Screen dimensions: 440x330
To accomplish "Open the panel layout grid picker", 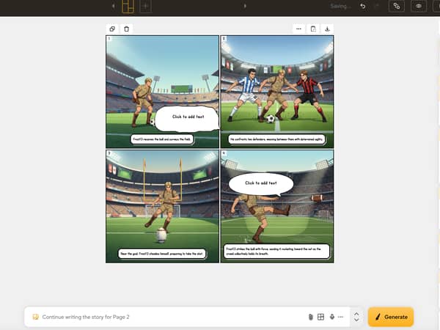I will click(320, 317).
